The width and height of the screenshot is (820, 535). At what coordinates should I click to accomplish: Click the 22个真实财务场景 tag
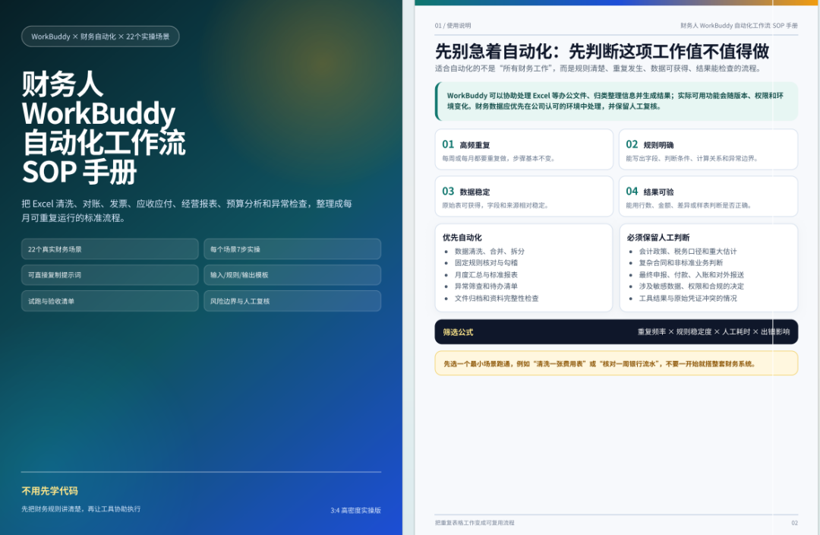pos(110,249)
